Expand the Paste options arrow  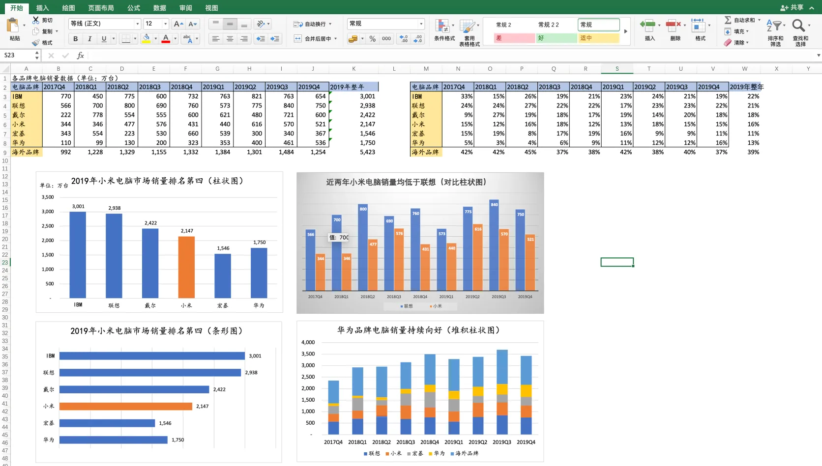[x=24, y=26]
